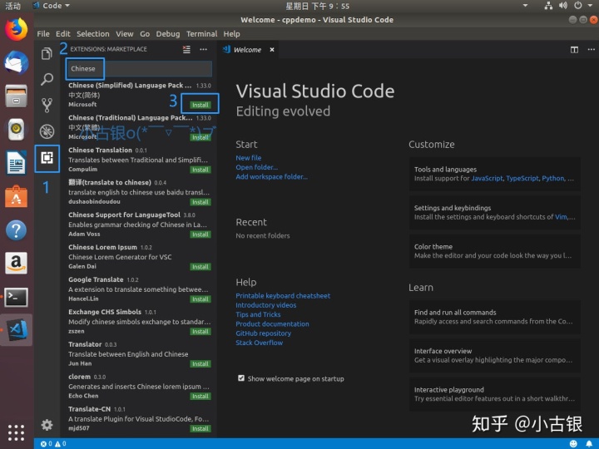Split the editor layout icon
Image resolution: width=599 pixels, height=449 pixels.
pyautogui.click(x=574, y=50)
